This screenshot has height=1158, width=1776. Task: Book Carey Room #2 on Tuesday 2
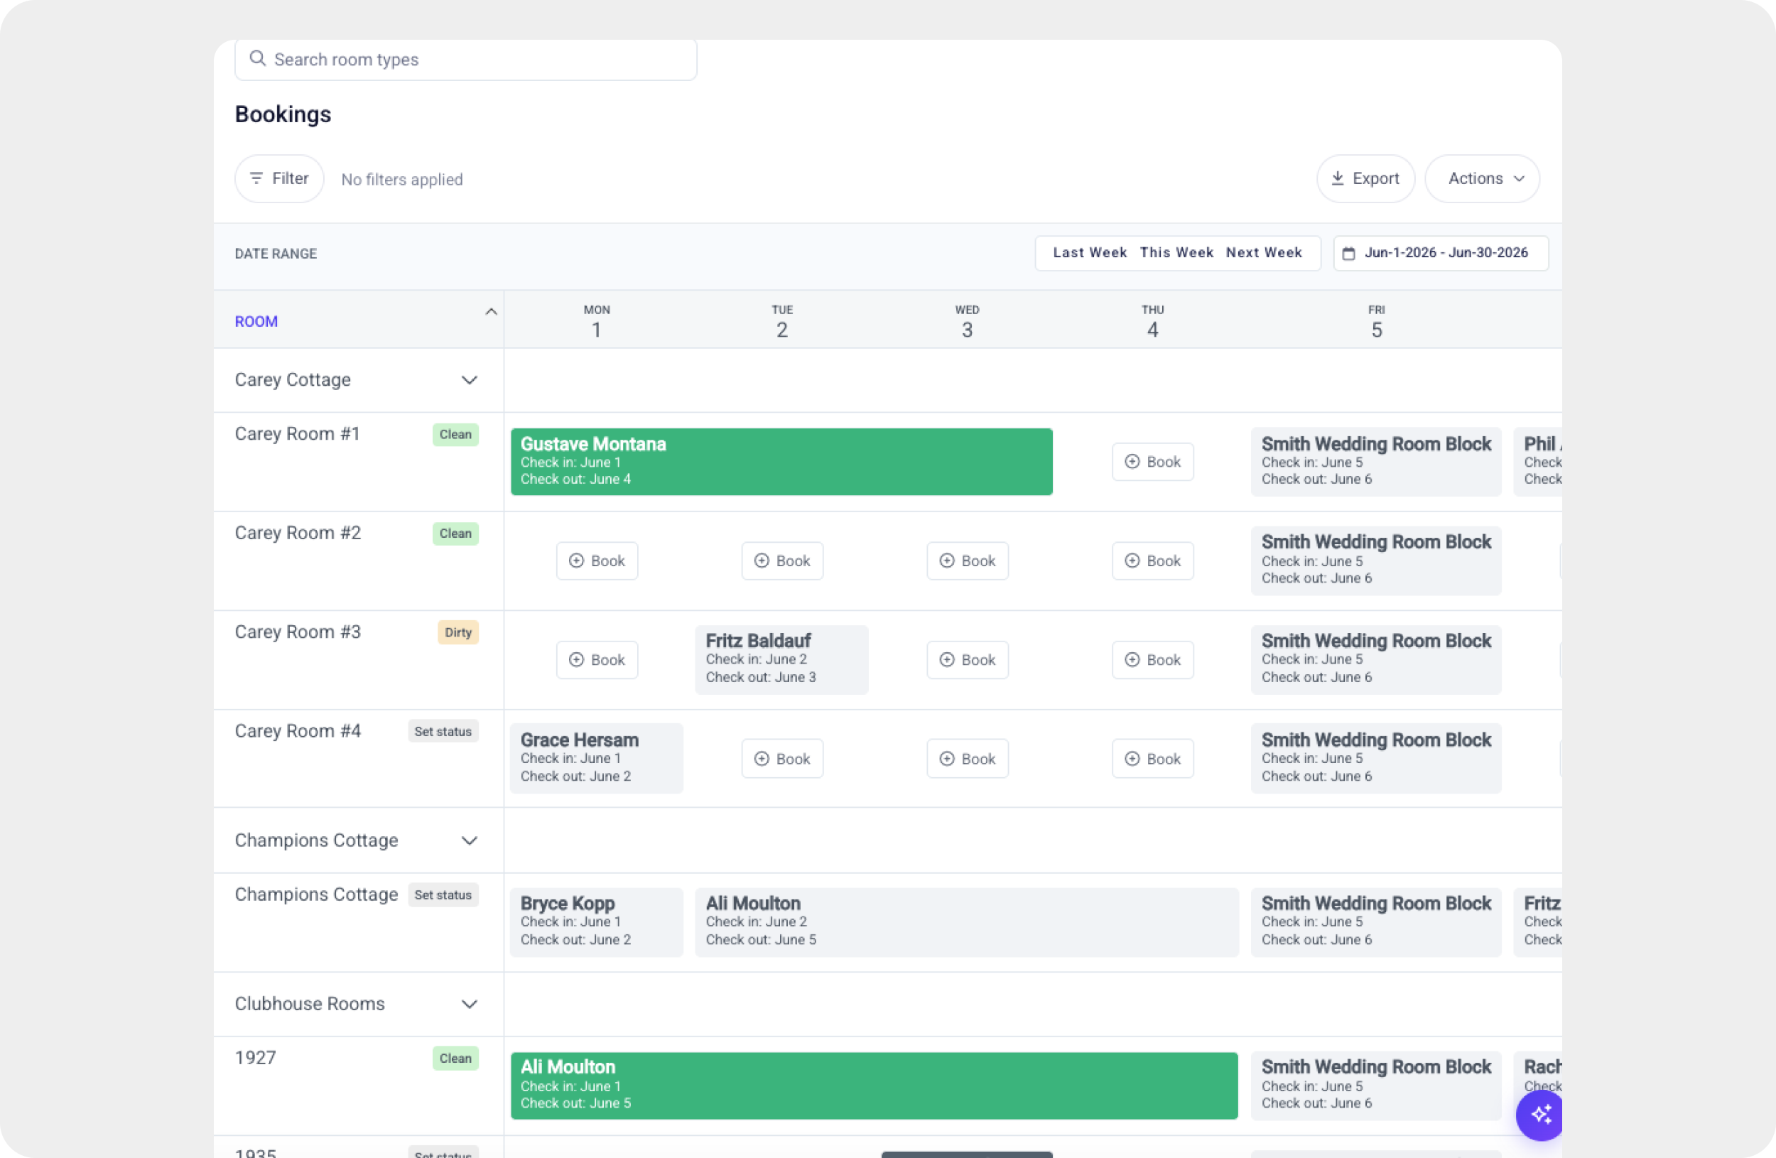pos(782,561)
